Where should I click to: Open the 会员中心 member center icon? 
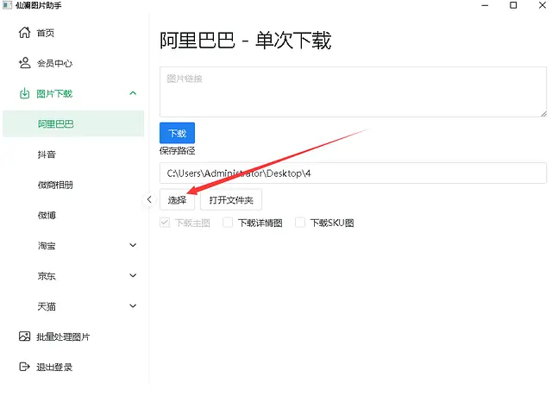(24, 63)
